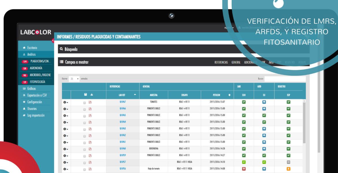This screenshot has height=173, width=338.
Task: Click the download icon in table header
Action: (x=92, y=95)
